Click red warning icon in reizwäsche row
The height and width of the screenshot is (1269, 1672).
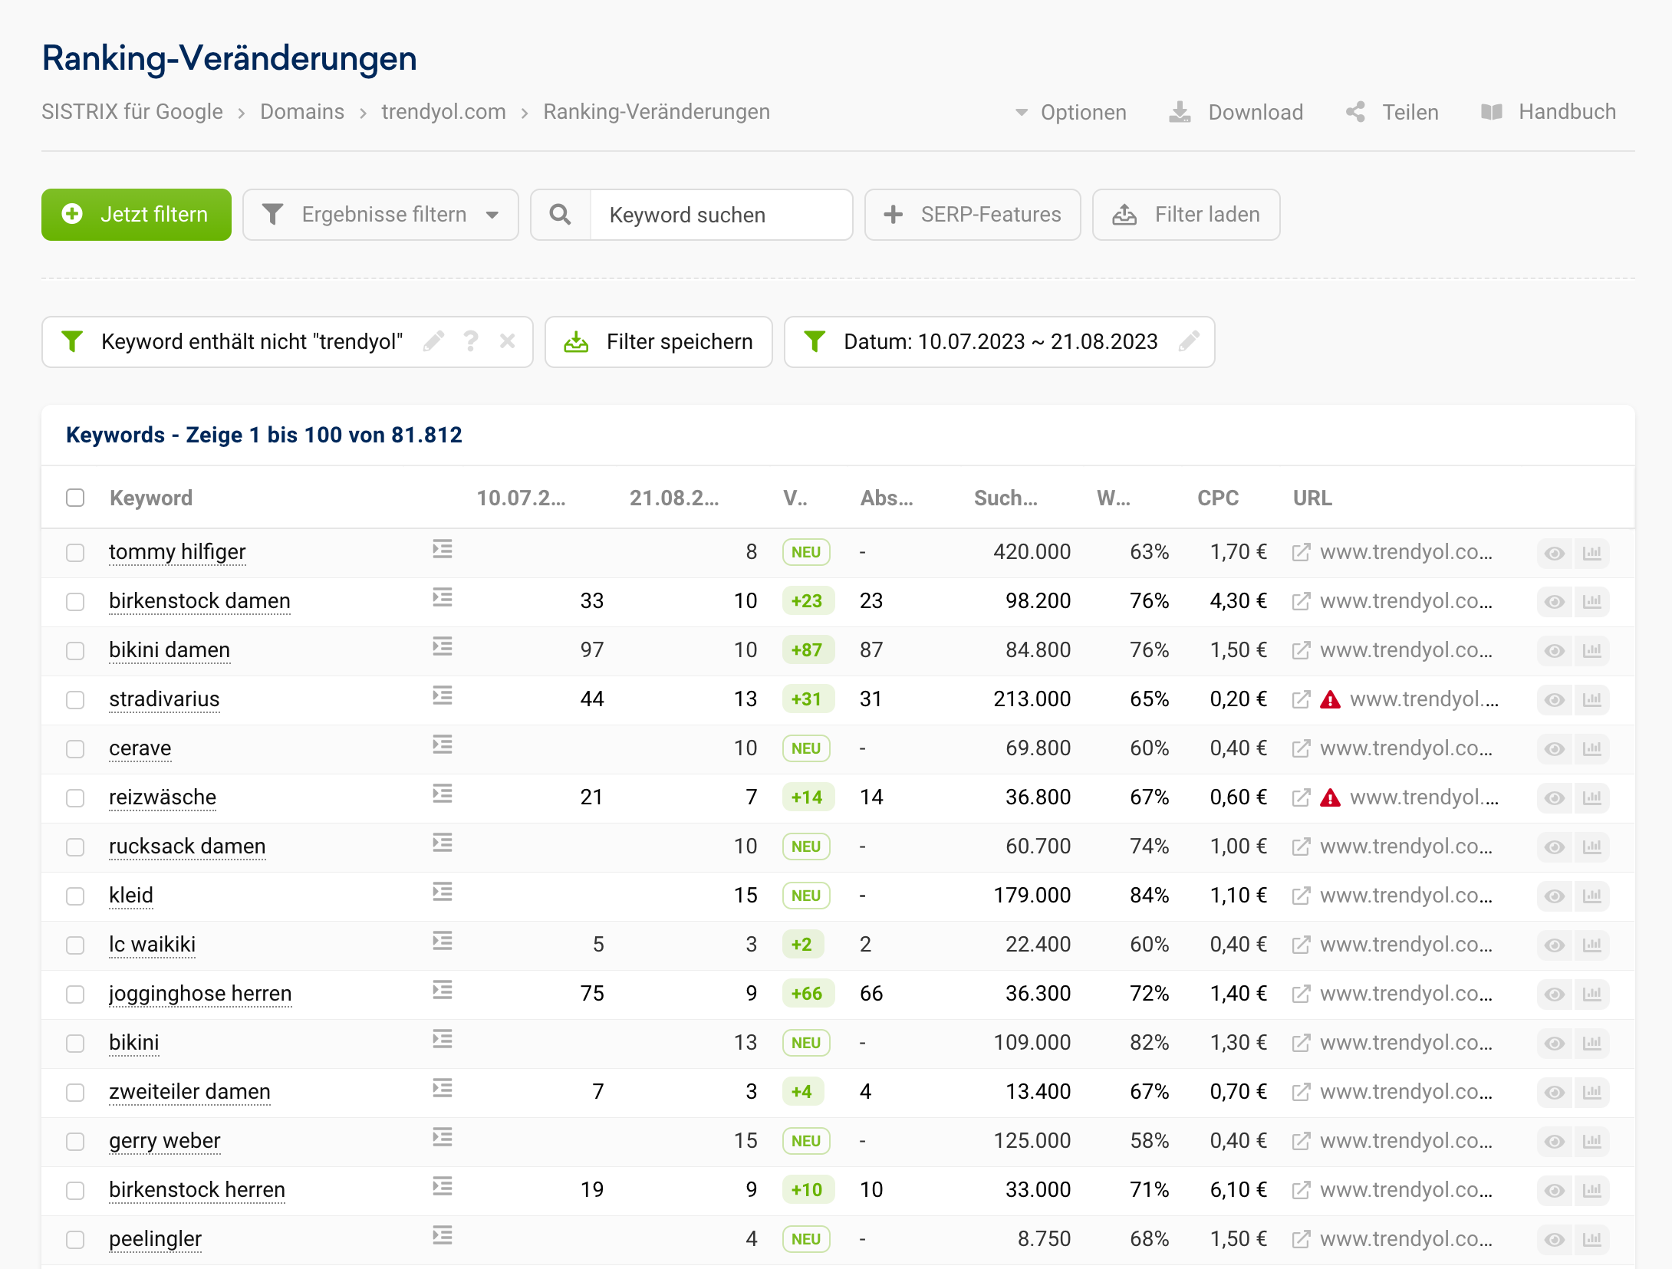(1331, 797)
